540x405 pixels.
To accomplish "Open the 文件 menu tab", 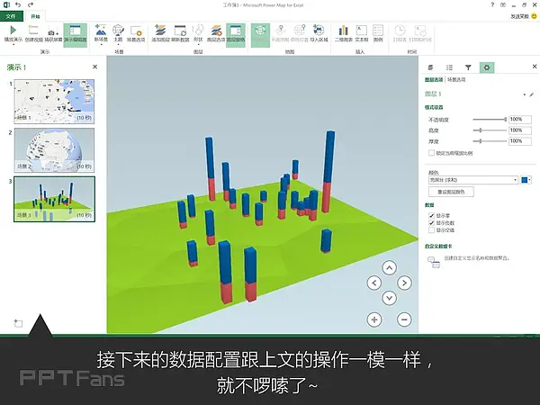I will click(12, 16).
